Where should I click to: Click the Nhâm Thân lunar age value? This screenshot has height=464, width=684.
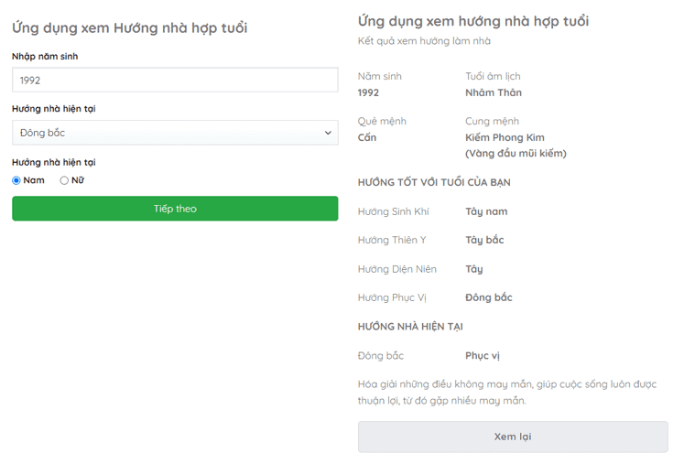494,92
